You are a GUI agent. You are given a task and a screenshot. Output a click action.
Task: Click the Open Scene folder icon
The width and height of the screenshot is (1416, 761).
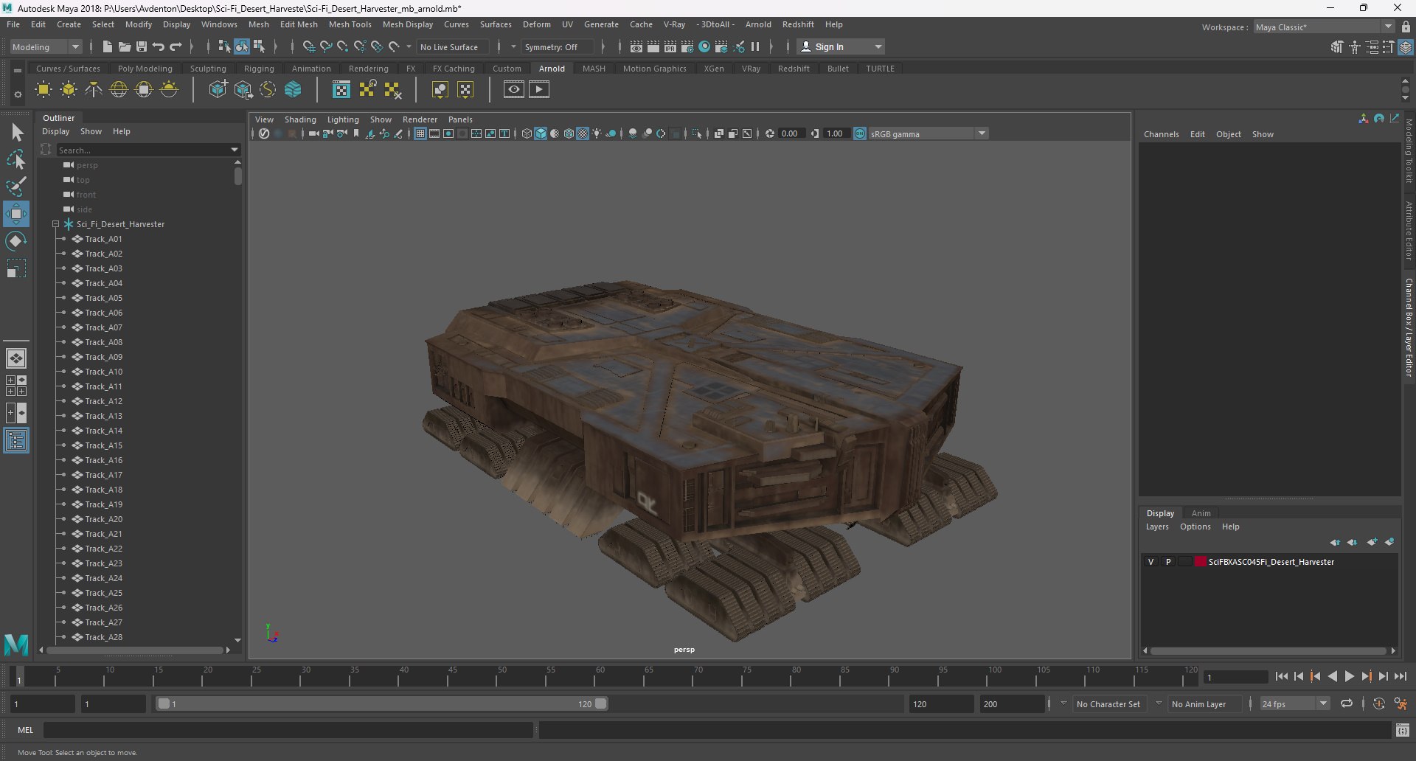[x=125, y=46]
